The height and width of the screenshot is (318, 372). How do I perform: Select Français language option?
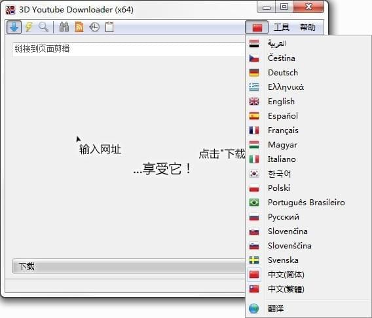pyautogui.click(x=308, y=130)
